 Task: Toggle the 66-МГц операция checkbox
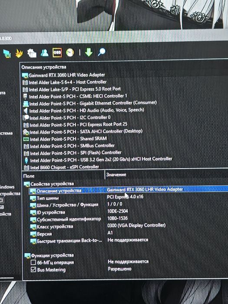[33, 262]
